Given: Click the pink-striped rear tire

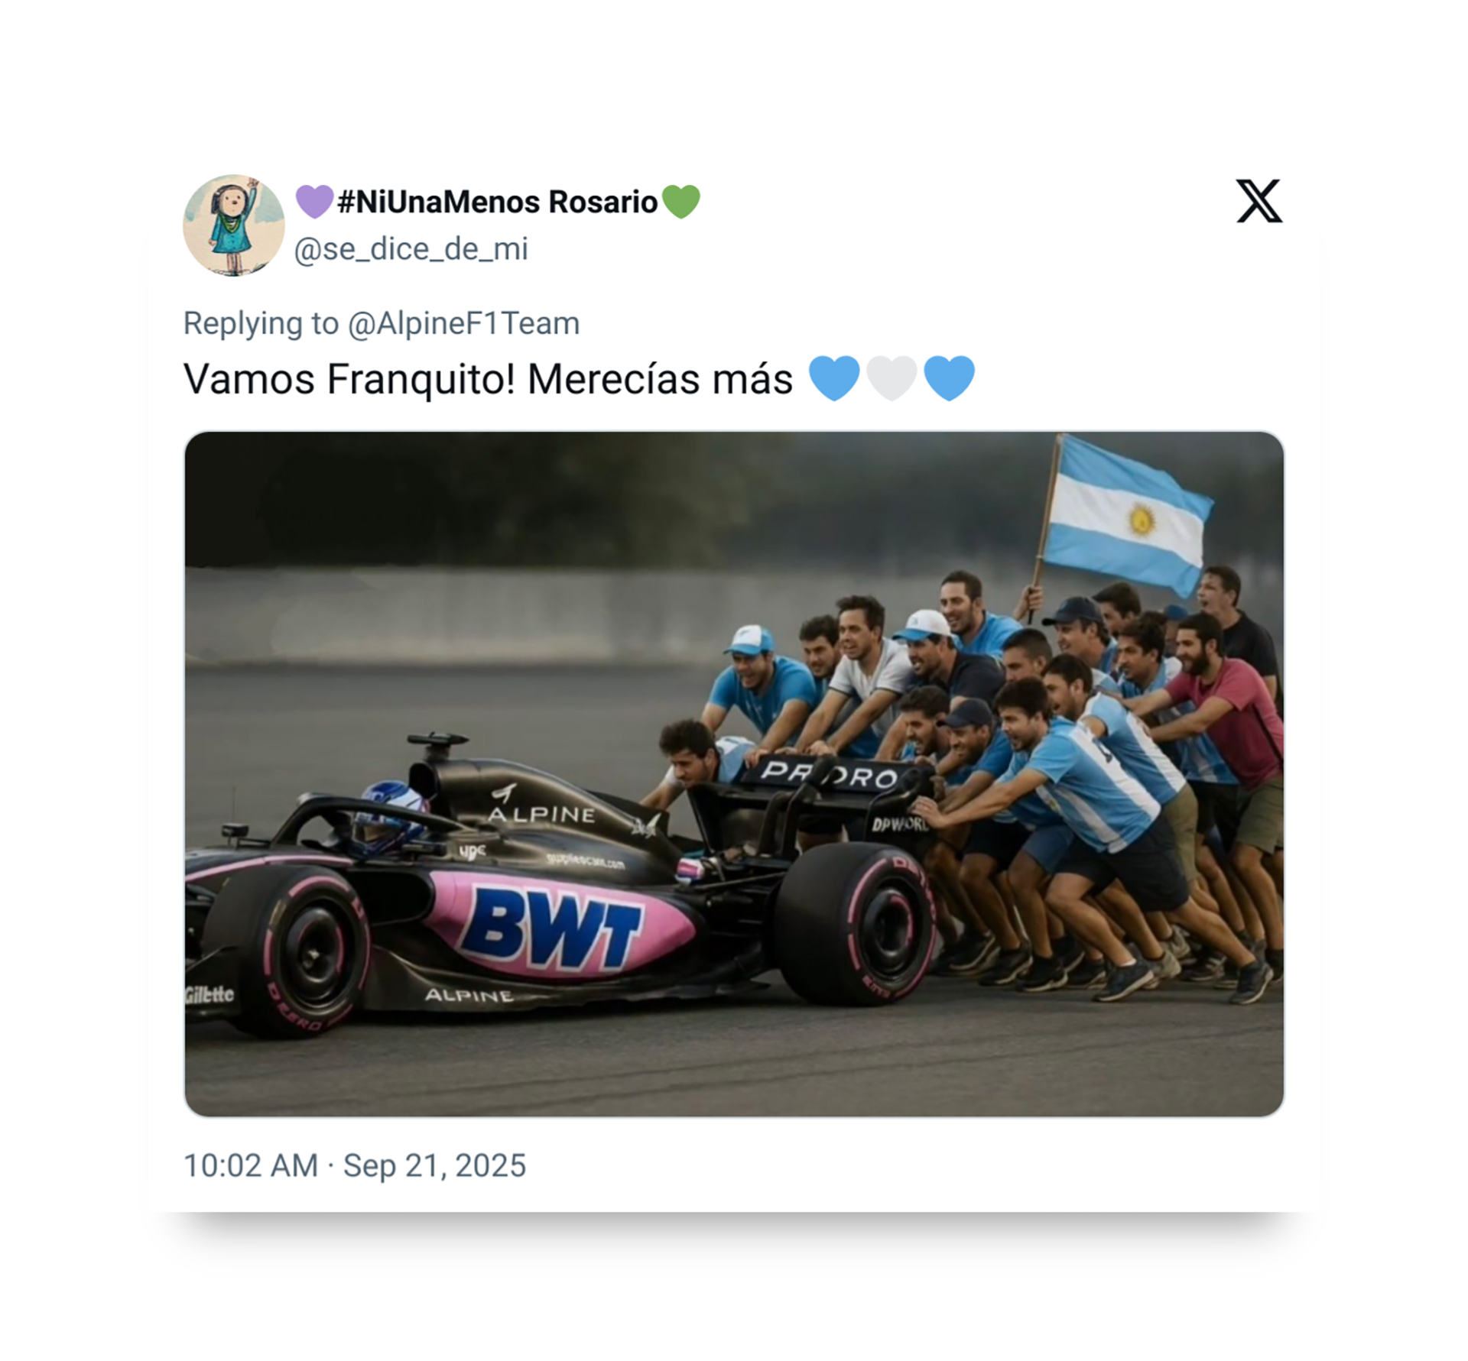Looking at the screenshot, I should (858, 922).
